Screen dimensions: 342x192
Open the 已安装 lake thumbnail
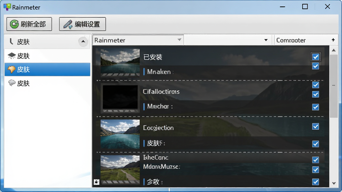120,63
